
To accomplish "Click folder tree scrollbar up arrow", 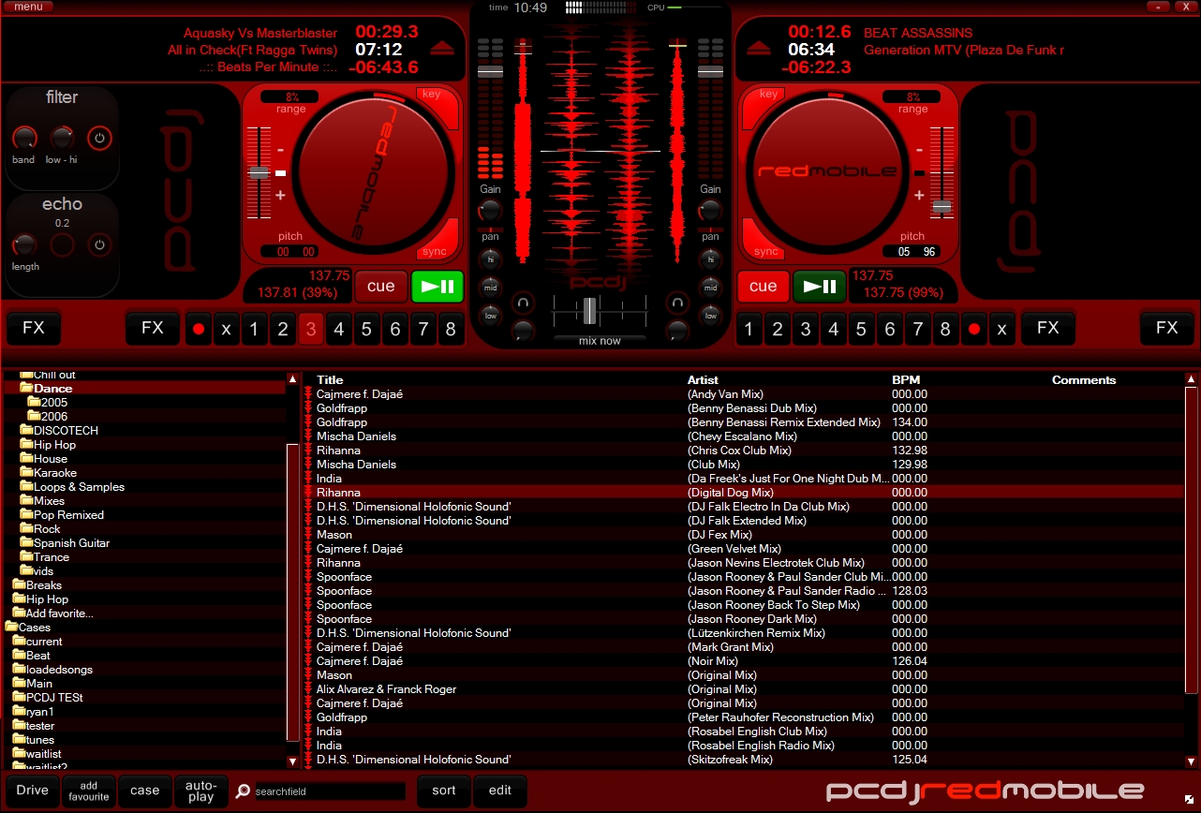I will [292, 379].
